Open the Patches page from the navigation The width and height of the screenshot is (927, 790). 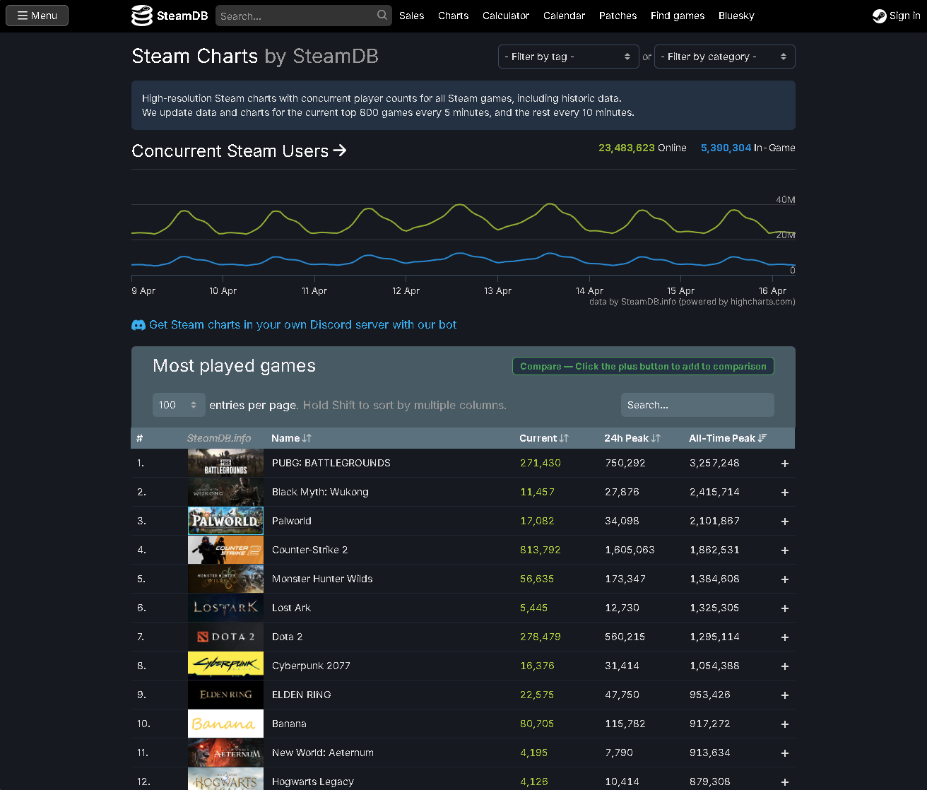click(x=618, y=15)
